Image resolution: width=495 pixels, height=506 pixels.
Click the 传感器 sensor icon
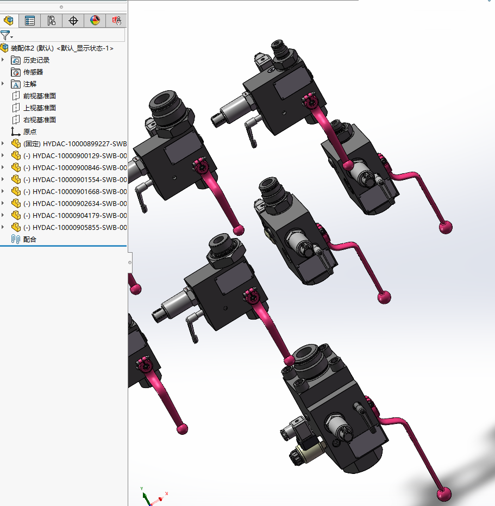[16, 72]
